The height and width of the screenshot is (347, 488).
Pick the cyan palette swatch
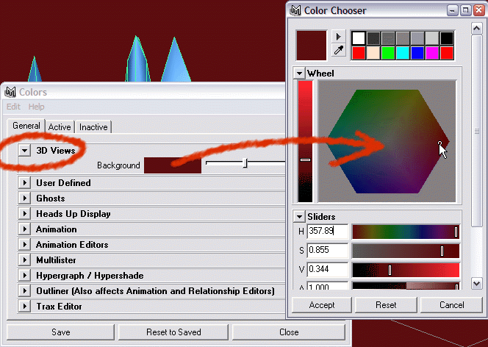403,53
